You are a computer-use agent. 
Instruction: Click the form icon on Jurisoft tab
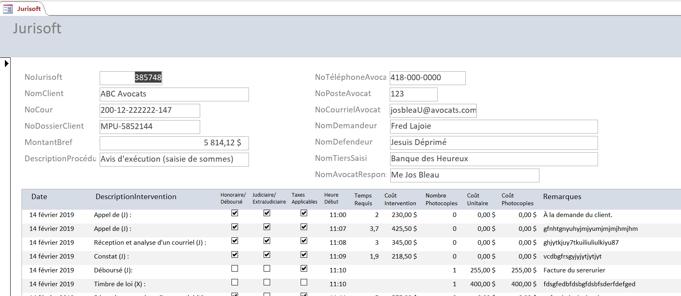click(8, 9)
